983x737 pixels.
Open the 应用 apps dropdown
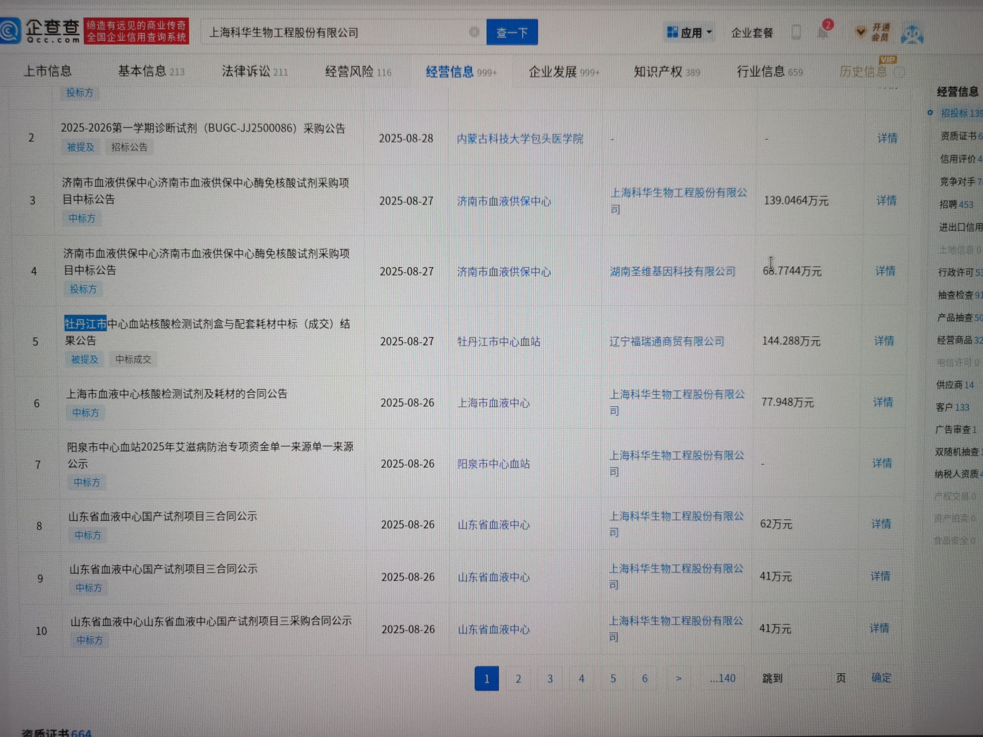[x=690, y=33]
